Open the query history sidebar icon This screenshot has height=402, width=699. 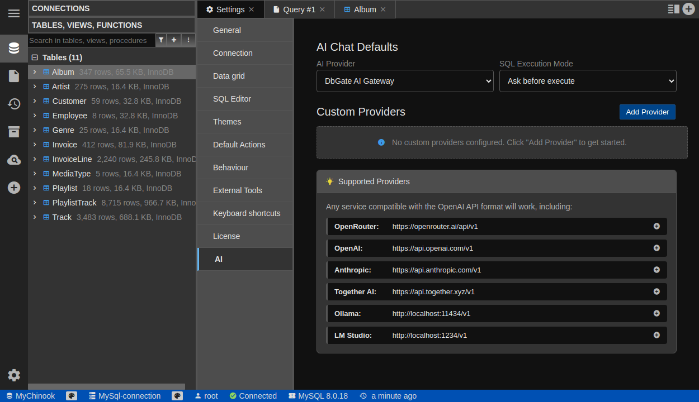tap(14, 104)
